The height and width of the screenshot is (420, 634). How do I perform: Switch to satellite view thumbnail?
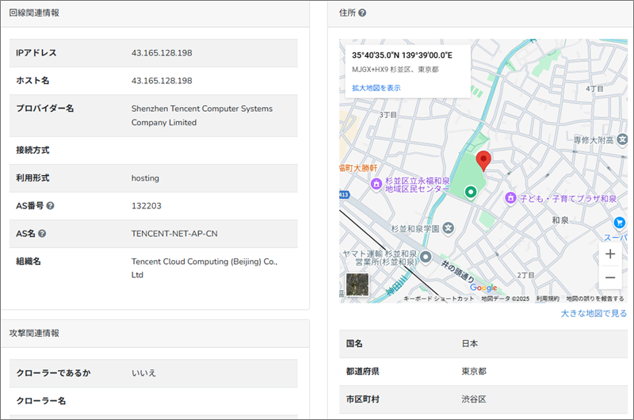click(357, 284)
